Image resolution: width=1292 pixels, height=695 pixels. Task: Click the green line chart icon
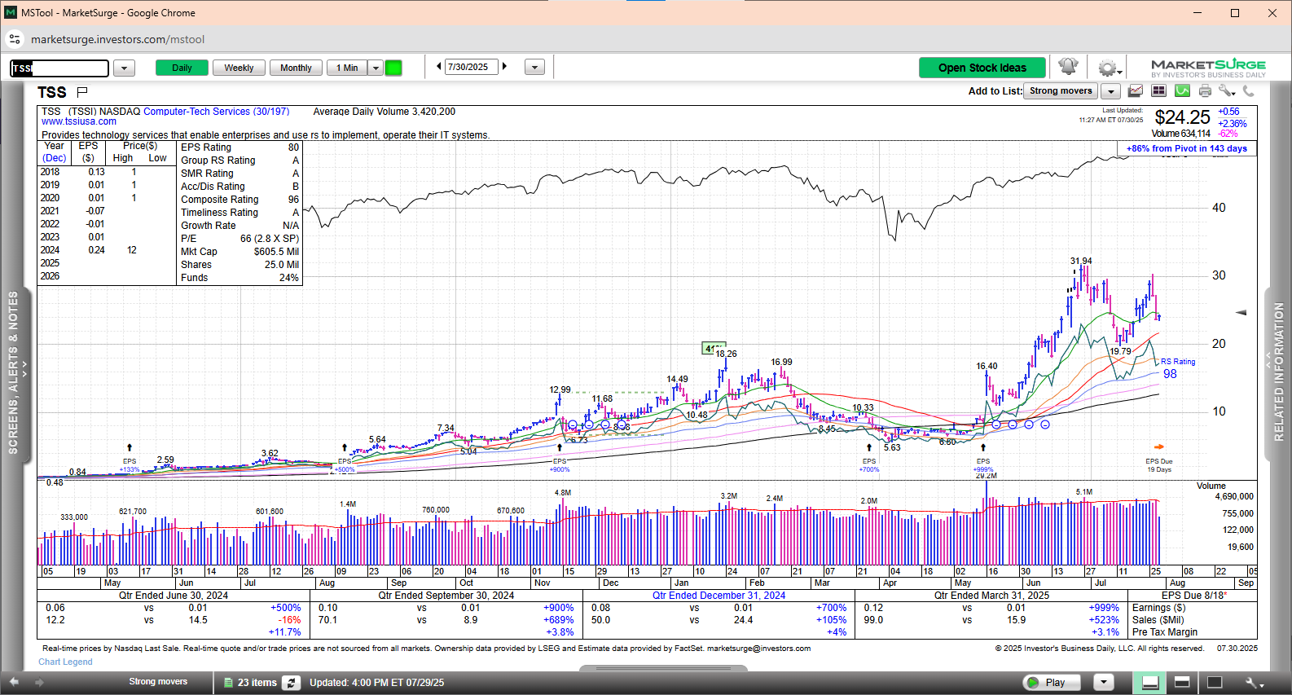coord(1182,91)
